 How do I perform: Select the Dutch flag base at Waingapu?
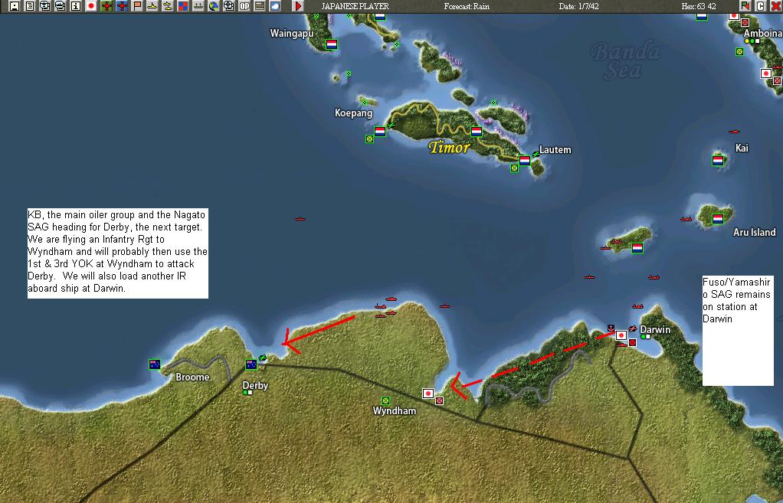(331, 44)
